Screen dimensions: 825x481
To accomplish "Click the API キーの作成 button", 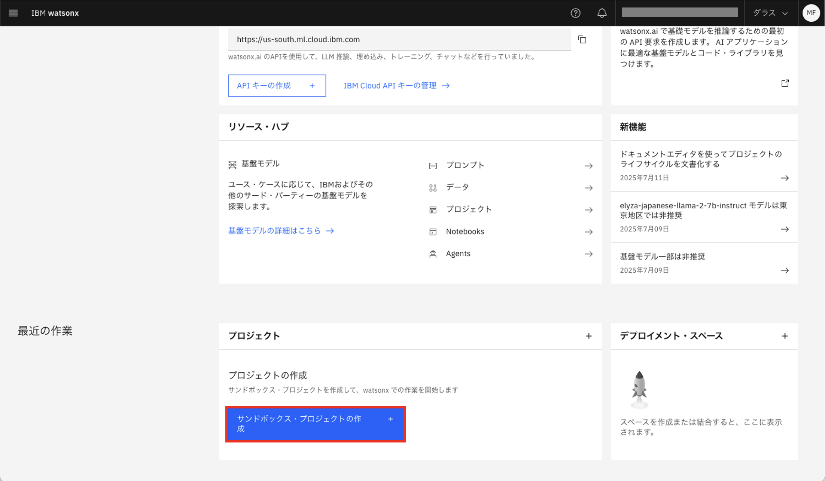I will click(x=277, y=86).
